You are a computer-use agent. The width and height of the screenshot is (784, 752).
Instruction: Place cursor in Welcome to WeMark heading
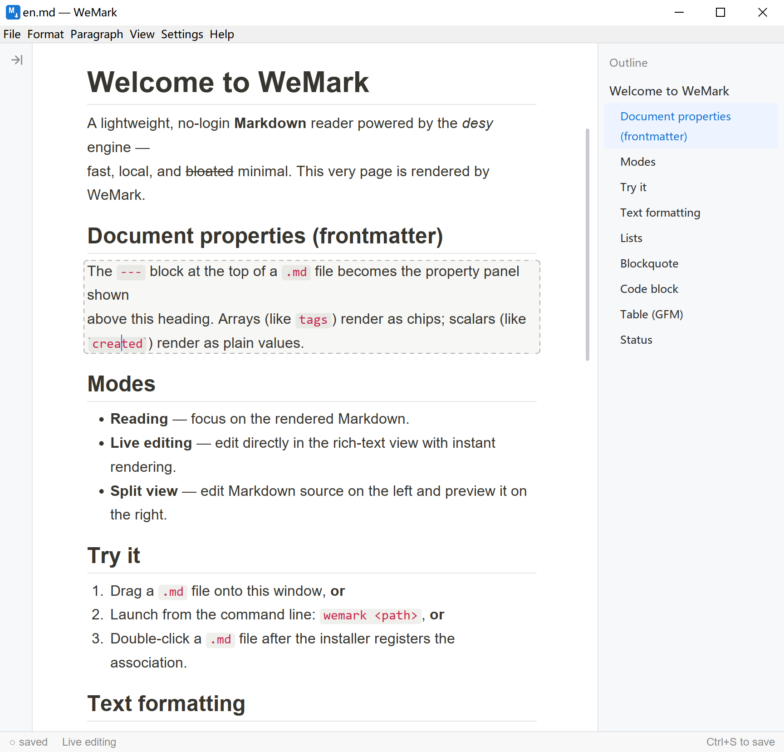[228, 82]
